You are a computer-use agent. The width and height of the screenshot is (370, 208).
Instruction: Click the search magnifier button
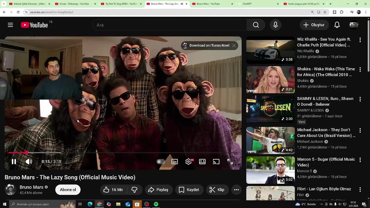coord(256,25)
